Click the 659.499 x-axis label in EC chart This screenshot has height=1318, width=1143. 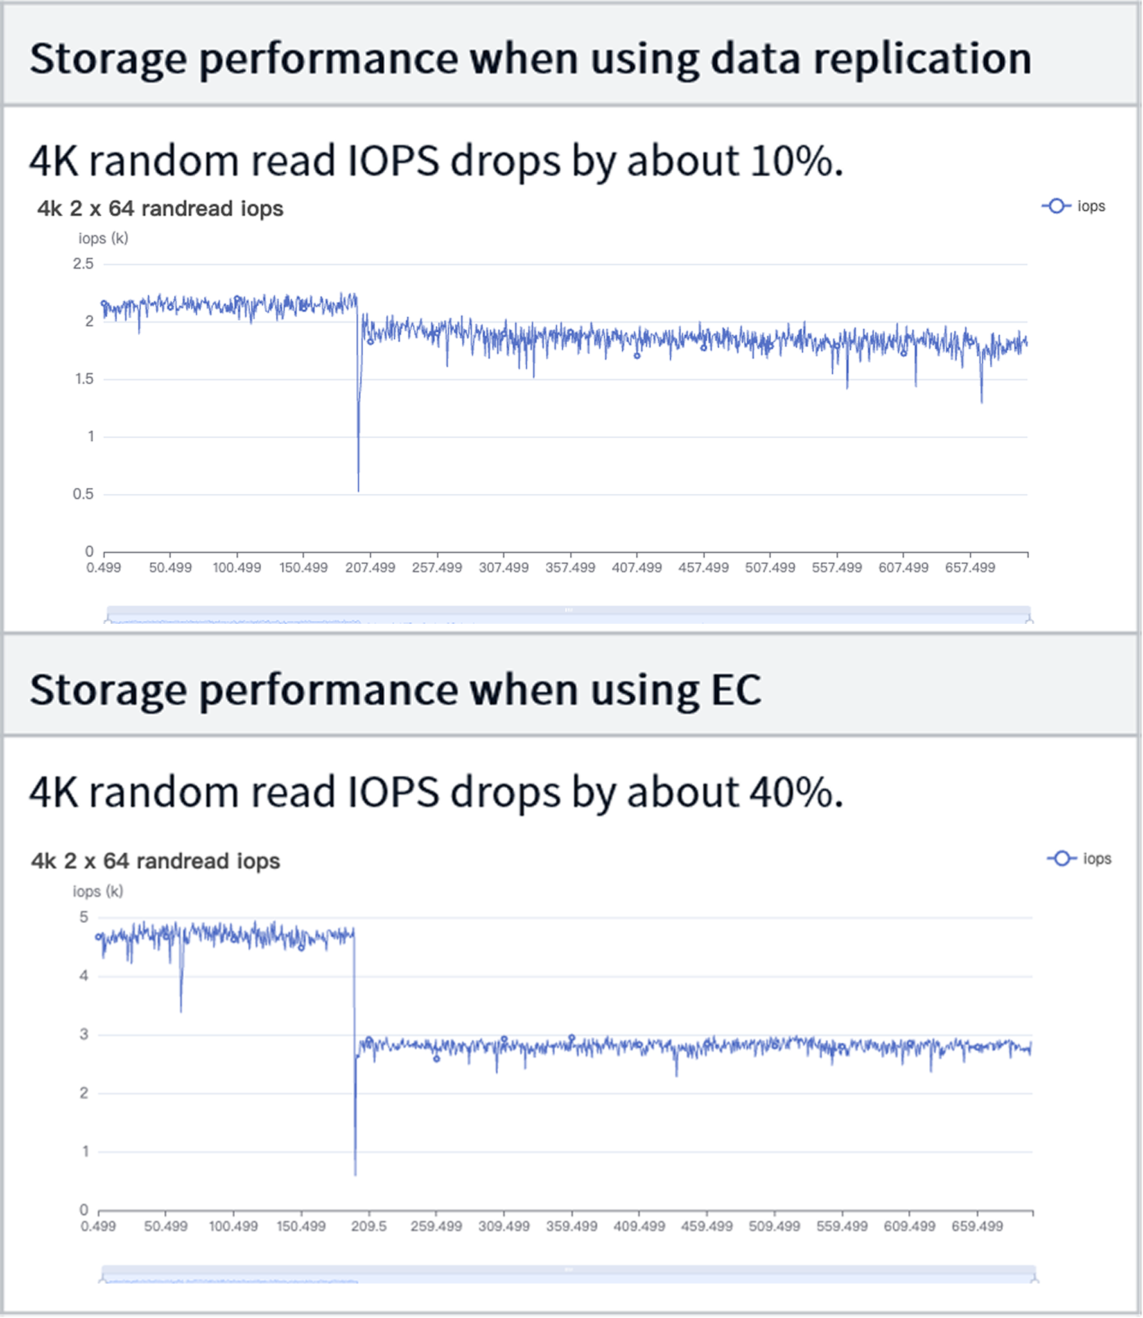[977, 1227]
